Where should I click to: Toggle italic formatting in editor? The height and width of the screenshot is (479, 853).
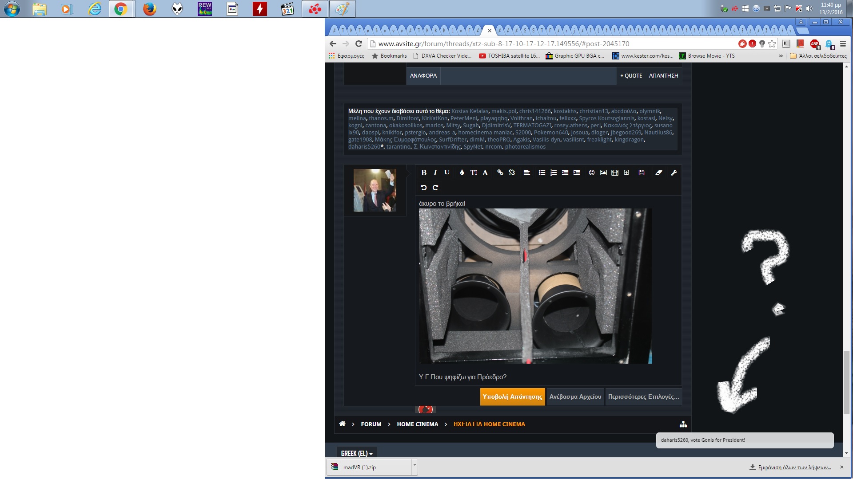point(435,173)
